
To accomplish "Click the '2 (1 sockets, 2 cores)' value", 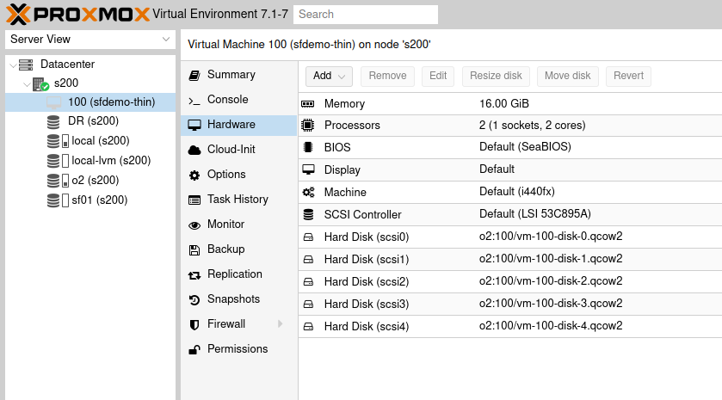I will point(533,126).
